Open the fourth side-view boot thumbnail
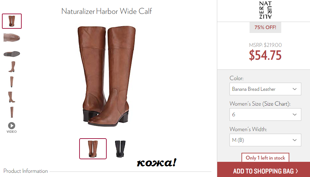310x177 pixels. tap(12, 67)
